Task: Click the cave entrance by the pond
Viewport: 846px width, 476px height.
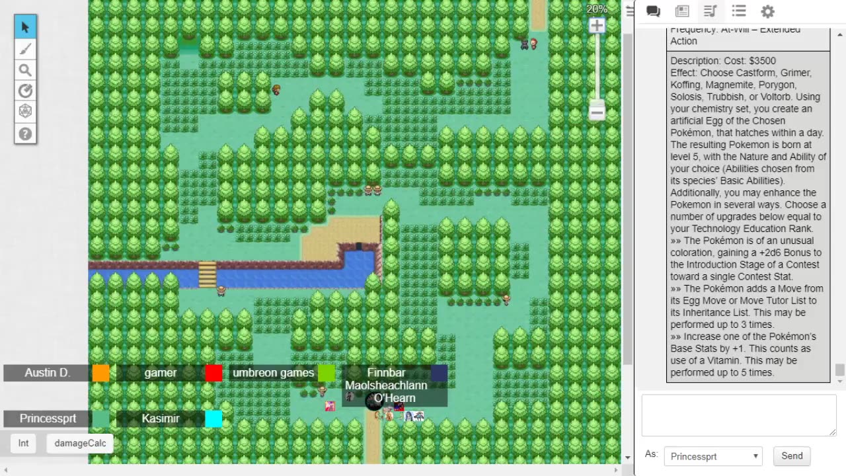Action: pyautogui.click(x=359, y=247)
